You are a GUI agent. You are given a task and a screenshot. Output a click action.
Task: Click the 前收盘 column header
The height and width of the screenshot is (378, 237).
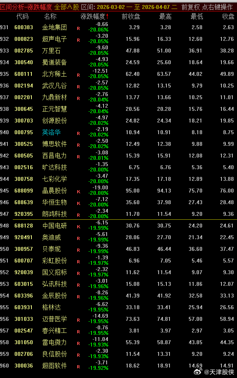(131, 17)
